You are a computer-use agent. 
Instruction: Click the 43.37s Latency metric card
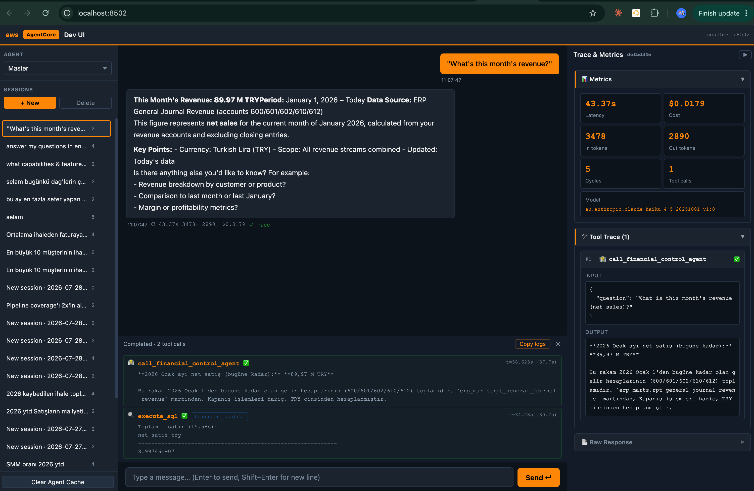(x=620, y=108)
